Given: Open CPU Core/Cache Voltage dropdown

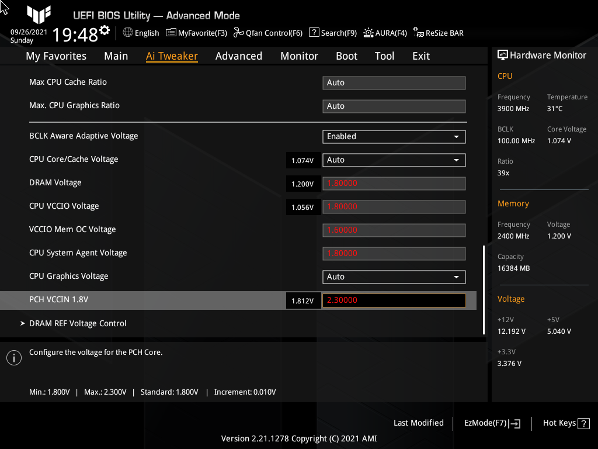Looking at the screenshot, I should click(x=394, y=160).
